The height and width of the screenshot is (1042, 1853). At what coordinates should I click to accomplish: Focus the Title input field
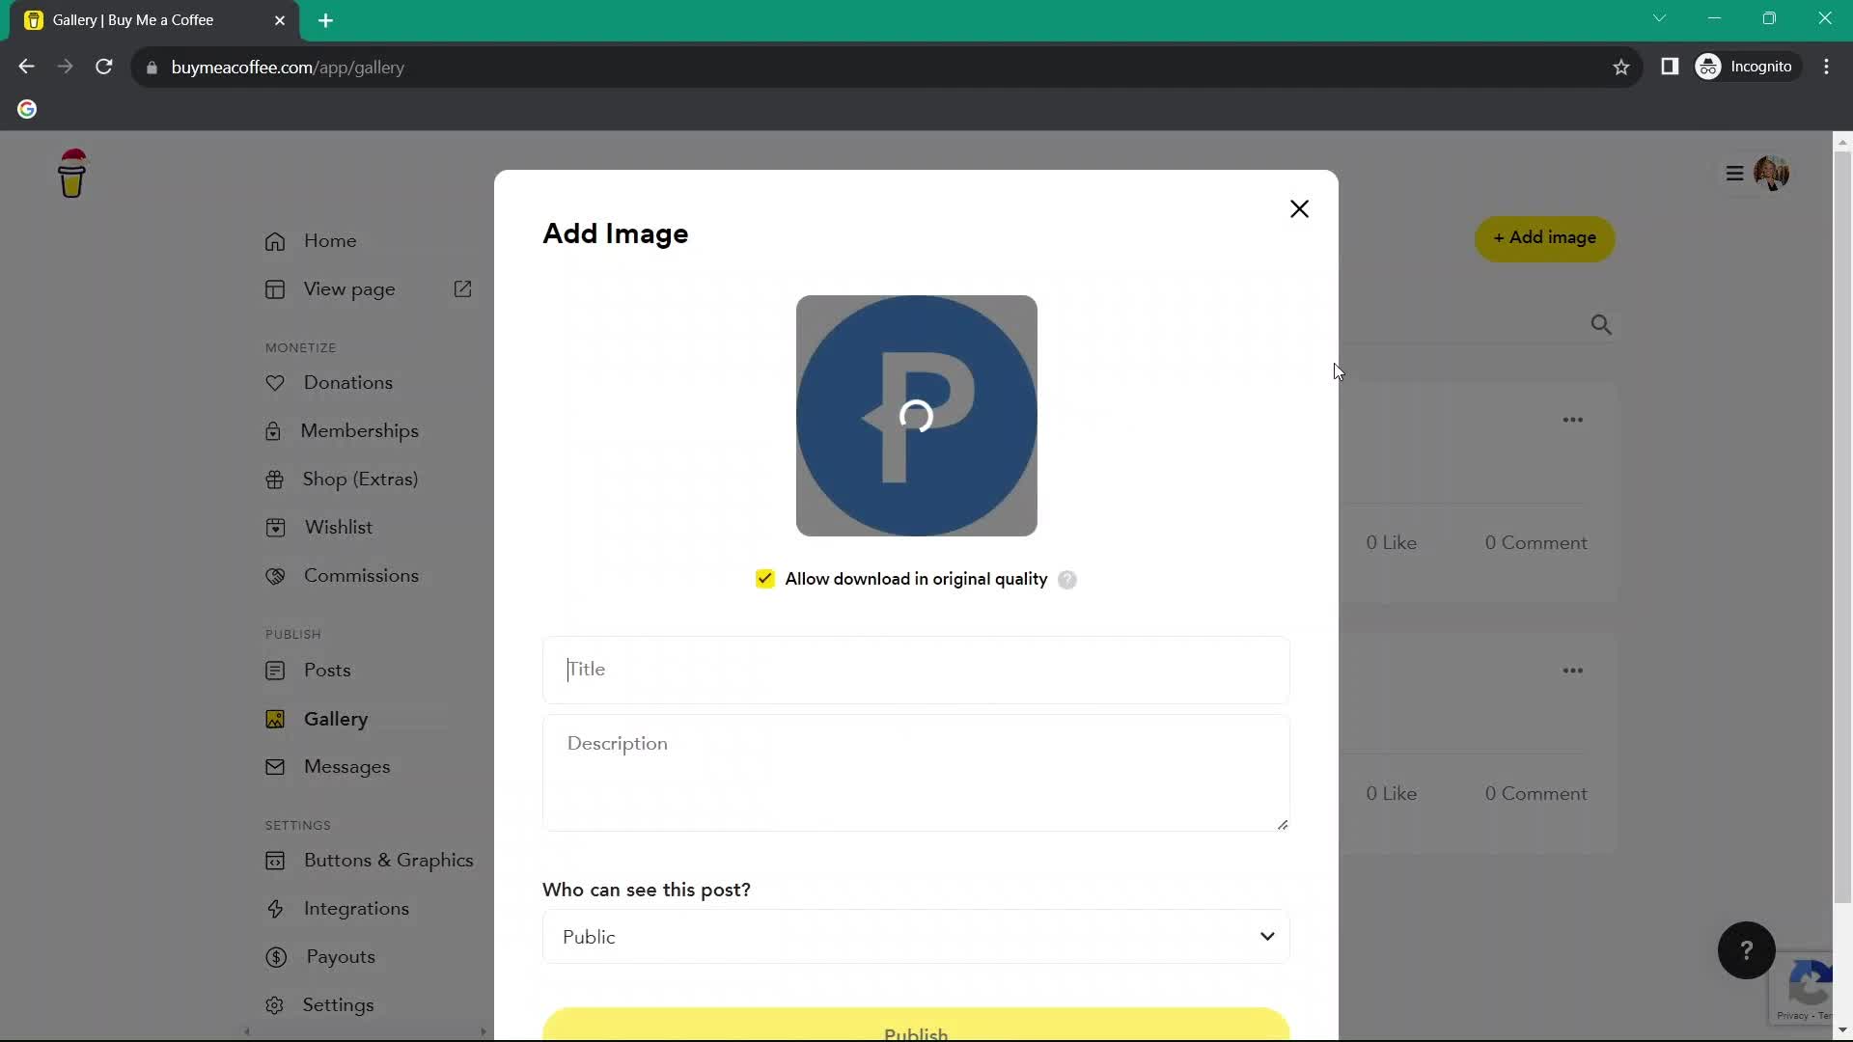point(916,670)
